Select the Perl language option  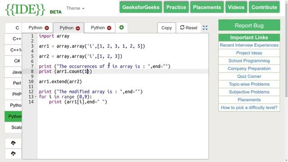tap(13, 83)
